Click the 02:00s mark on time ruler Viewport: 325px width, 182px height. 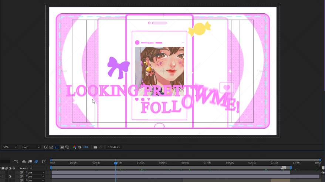(x=230, y=163)
